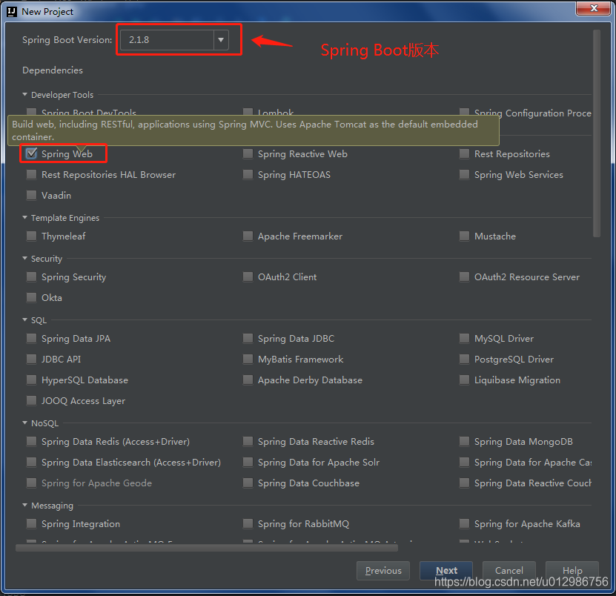This screenshot has height=596, width=616.
Task: Cancel the New Project dialog
Action: coord(509,571)
